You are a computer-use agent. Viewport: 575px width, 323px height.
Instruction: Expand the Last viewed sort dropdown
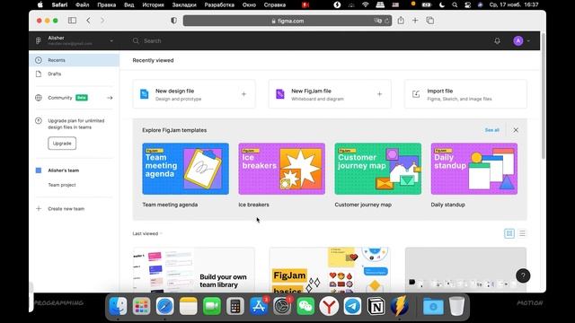click(x=147, y=233)
